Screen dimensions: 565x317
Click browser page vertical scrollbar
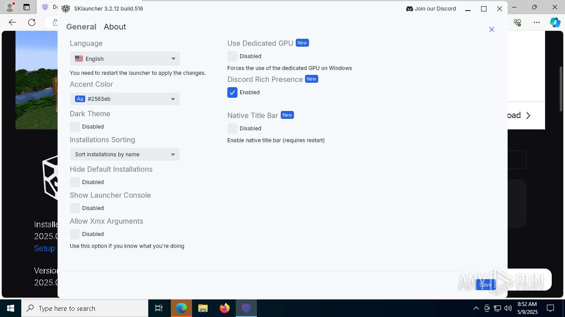click(561, 88)
